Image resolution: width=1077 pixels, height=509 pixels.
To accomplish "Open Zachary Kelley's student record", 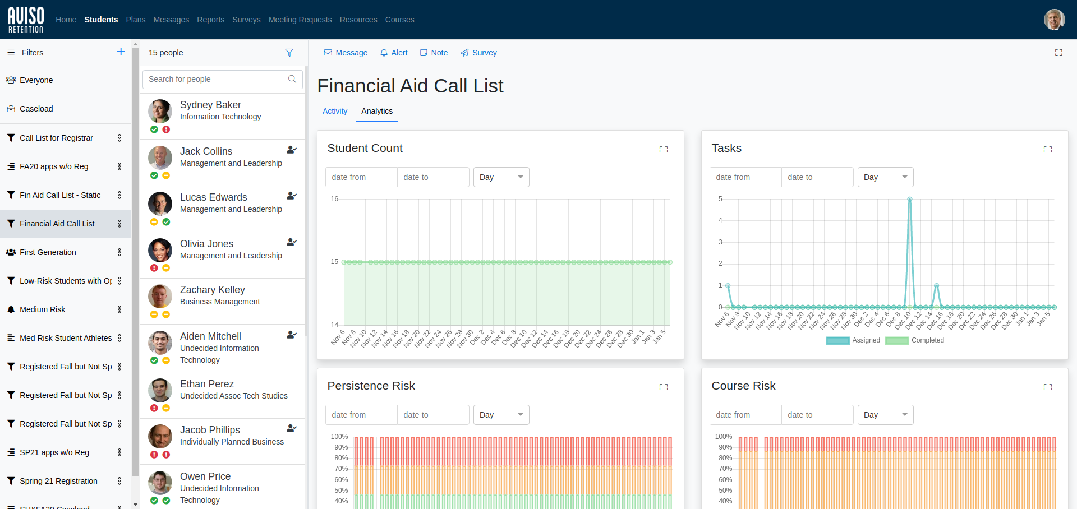I will 222,301.
